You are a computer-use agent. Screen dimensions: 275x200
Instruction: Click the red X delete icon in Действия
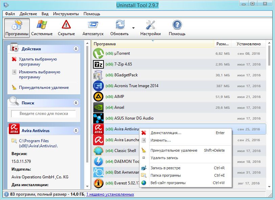coord(14,59)
